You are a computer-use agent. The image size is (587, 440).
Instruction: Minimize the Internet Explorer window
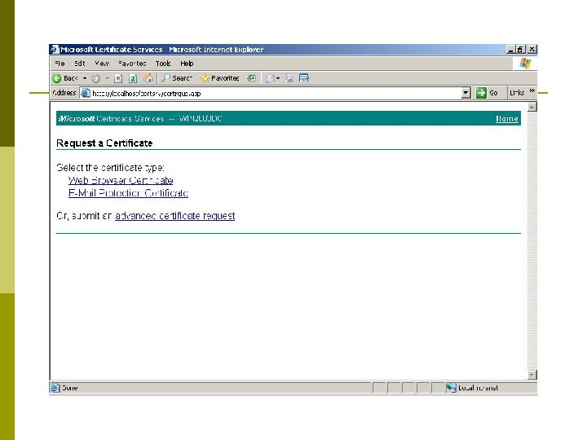(510, 49)
